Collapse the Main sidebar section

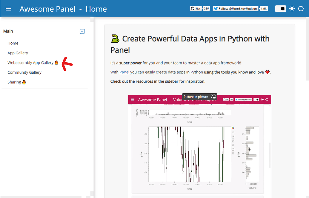[82, 31]
